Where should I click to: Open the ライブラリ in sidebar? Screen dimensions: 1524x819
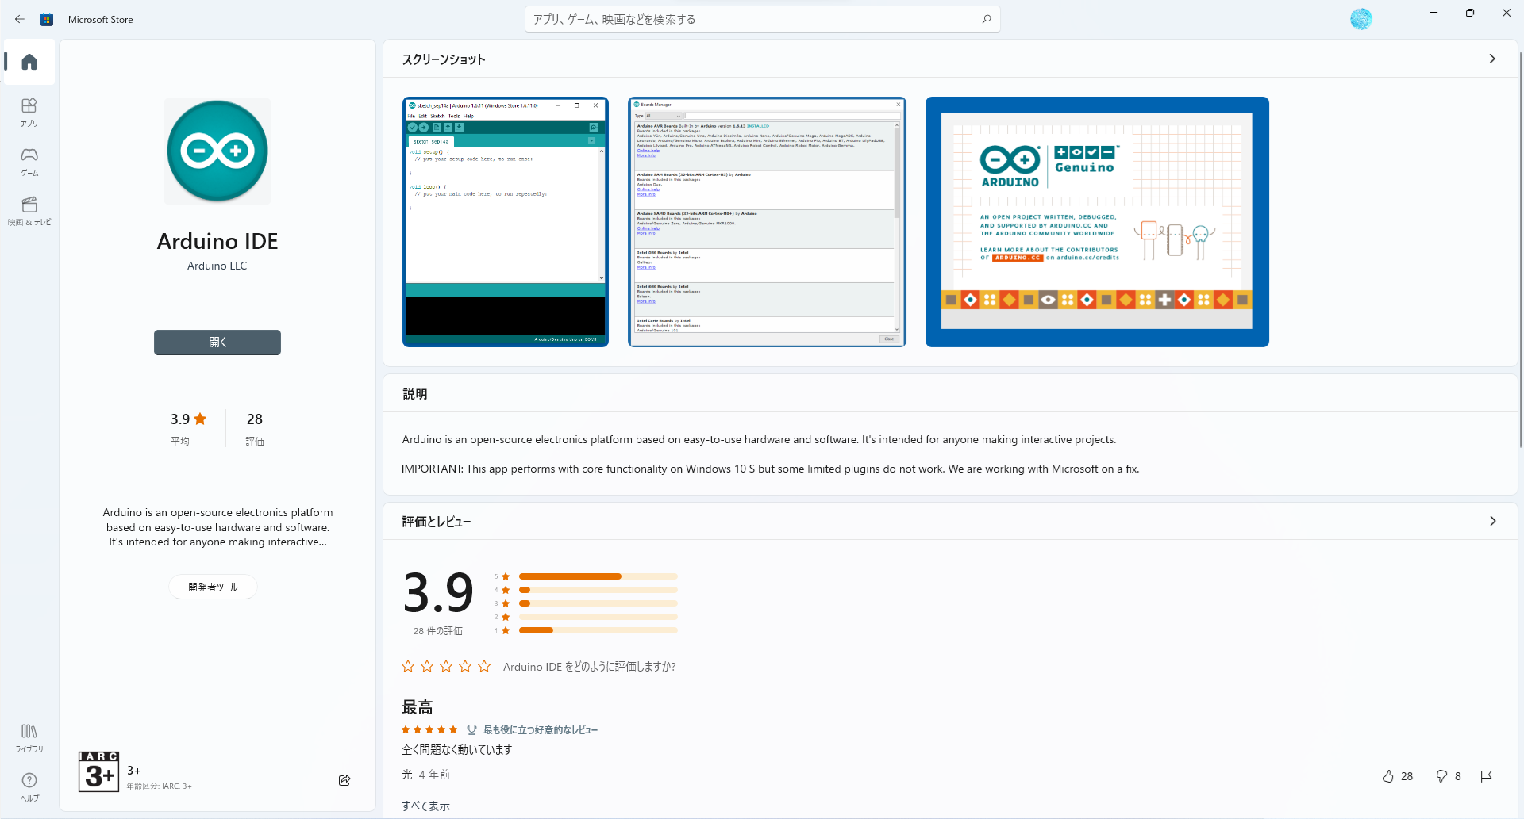29,737
